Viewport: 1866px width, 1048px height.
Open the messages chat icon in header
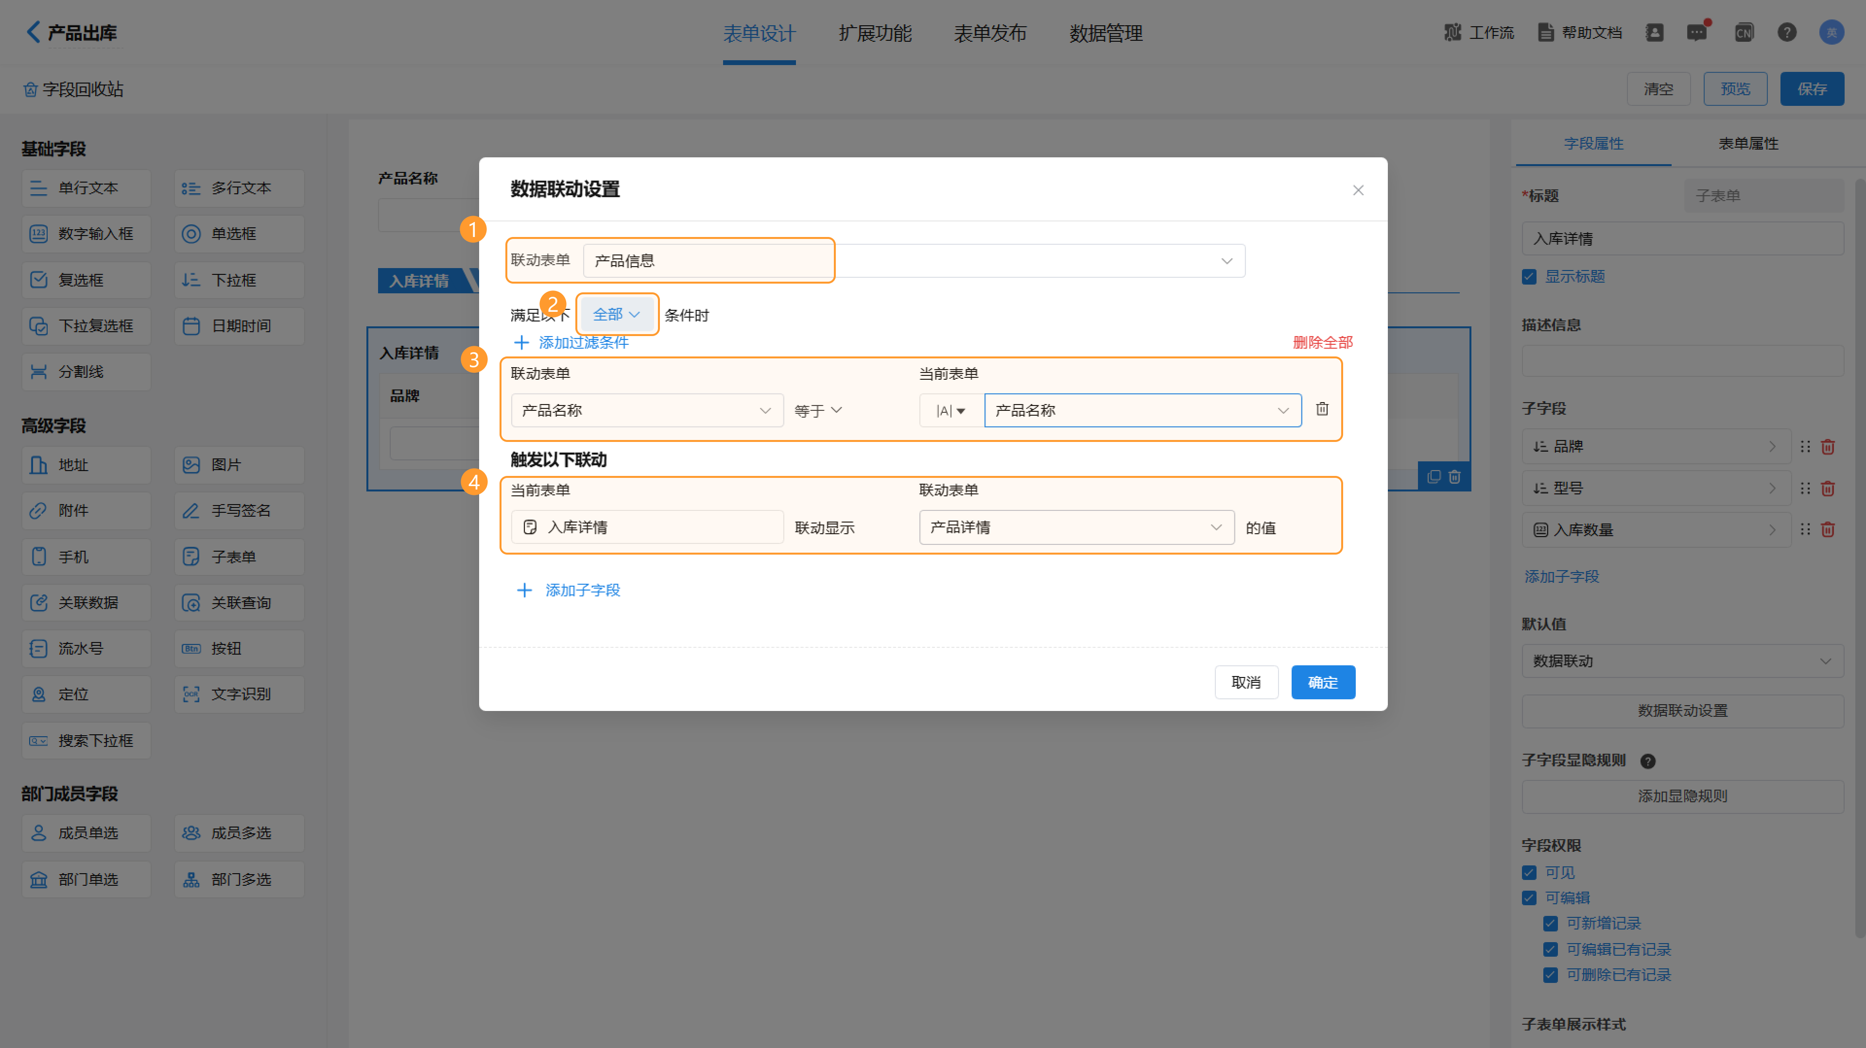click(x=1696, y=33)
